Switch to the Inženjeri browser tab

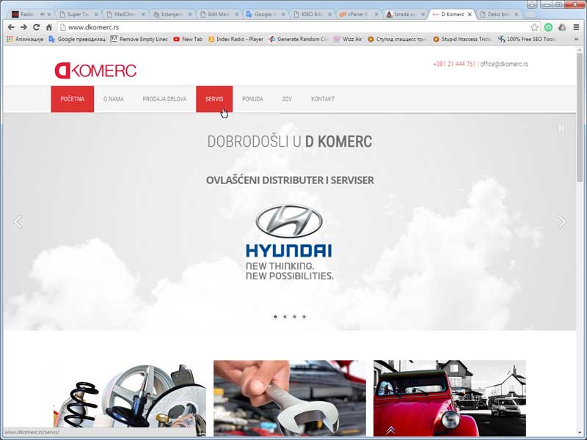tap(171, 14)
